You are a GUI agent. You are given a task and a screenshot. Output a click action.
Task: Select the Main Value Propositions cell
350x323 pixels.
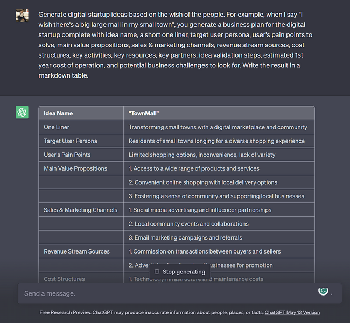pyautogui.click(x=75, y=168)
